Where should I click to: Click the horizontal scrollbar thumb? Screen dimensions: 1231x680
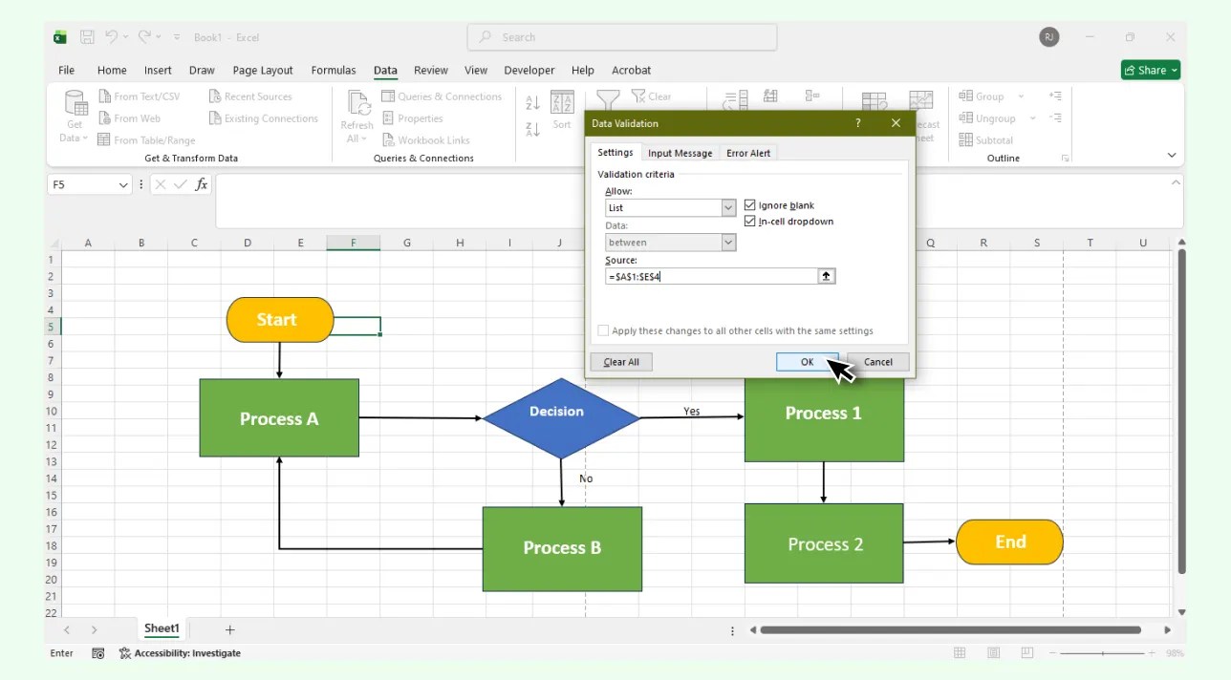[x=951, y=629]
